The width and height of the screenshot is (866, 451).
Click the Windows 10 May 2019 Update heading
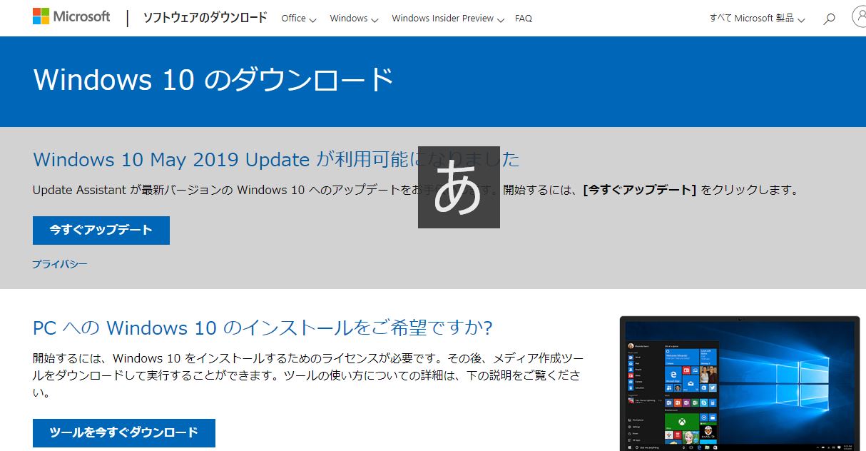tap(171, 159)
